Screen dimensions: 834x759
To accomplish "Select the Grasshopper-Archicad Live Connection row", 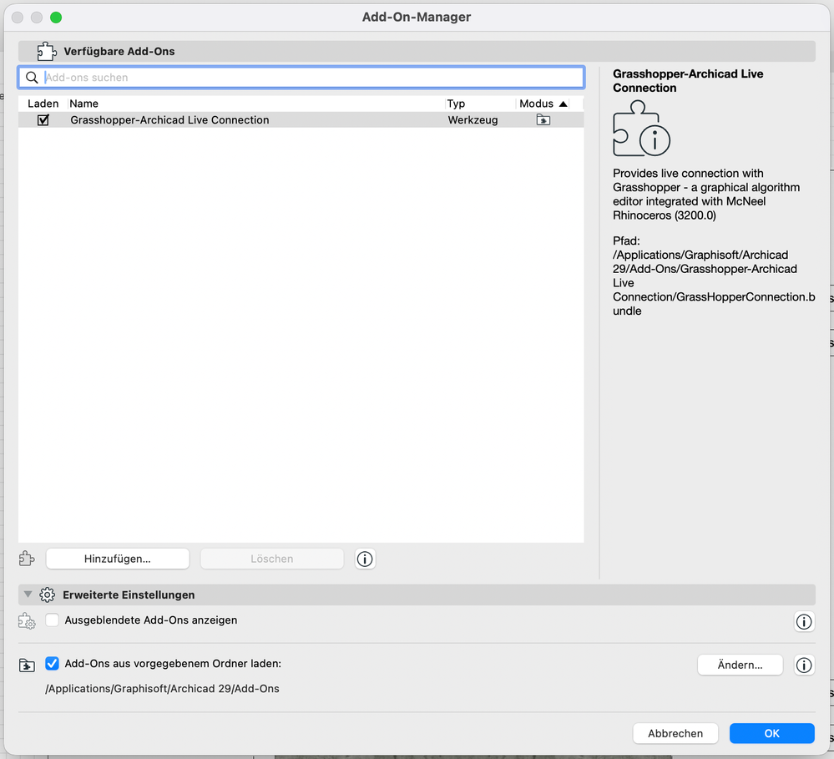I will pos(301,120).
